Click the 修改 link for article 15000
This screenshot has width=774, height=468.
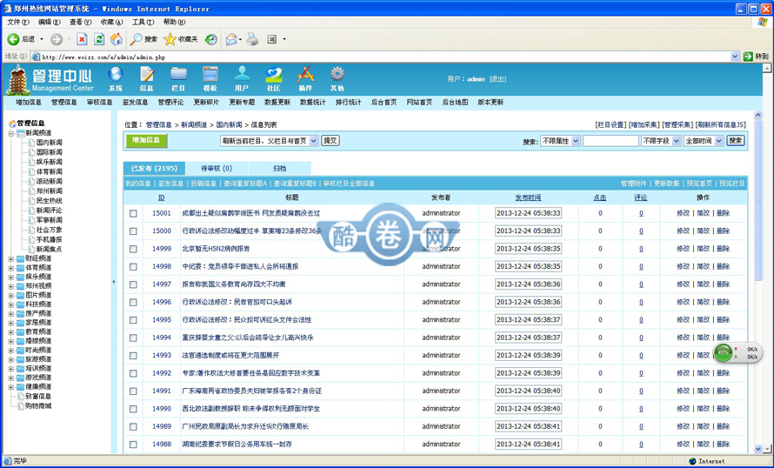click(683, 231)
